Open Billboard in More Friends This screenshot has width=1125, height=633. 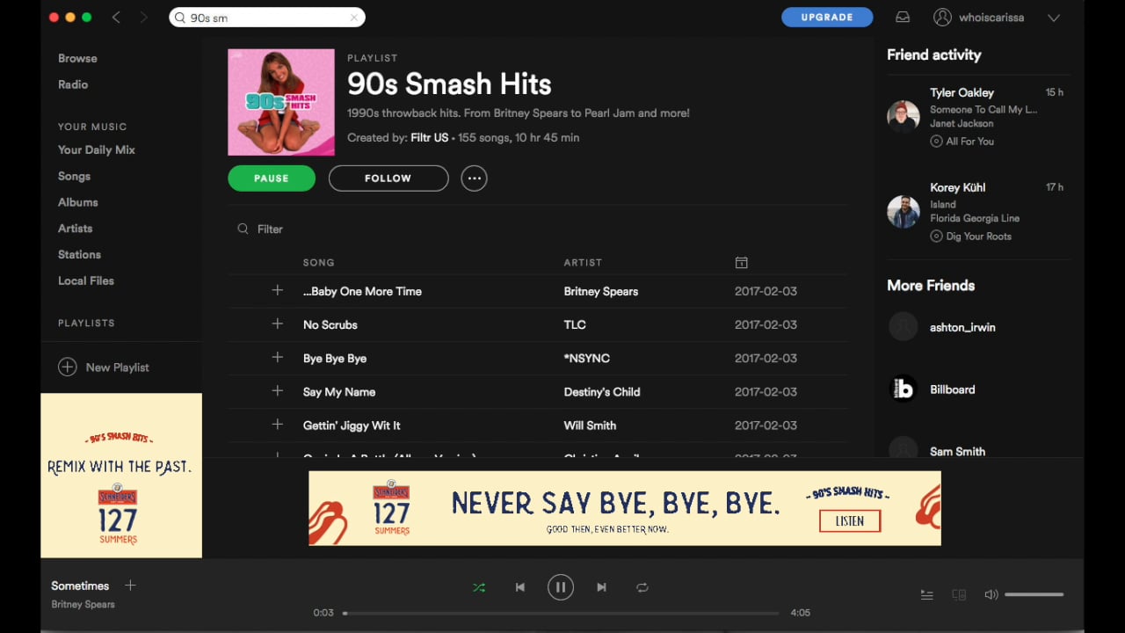[x=953, y=389]
